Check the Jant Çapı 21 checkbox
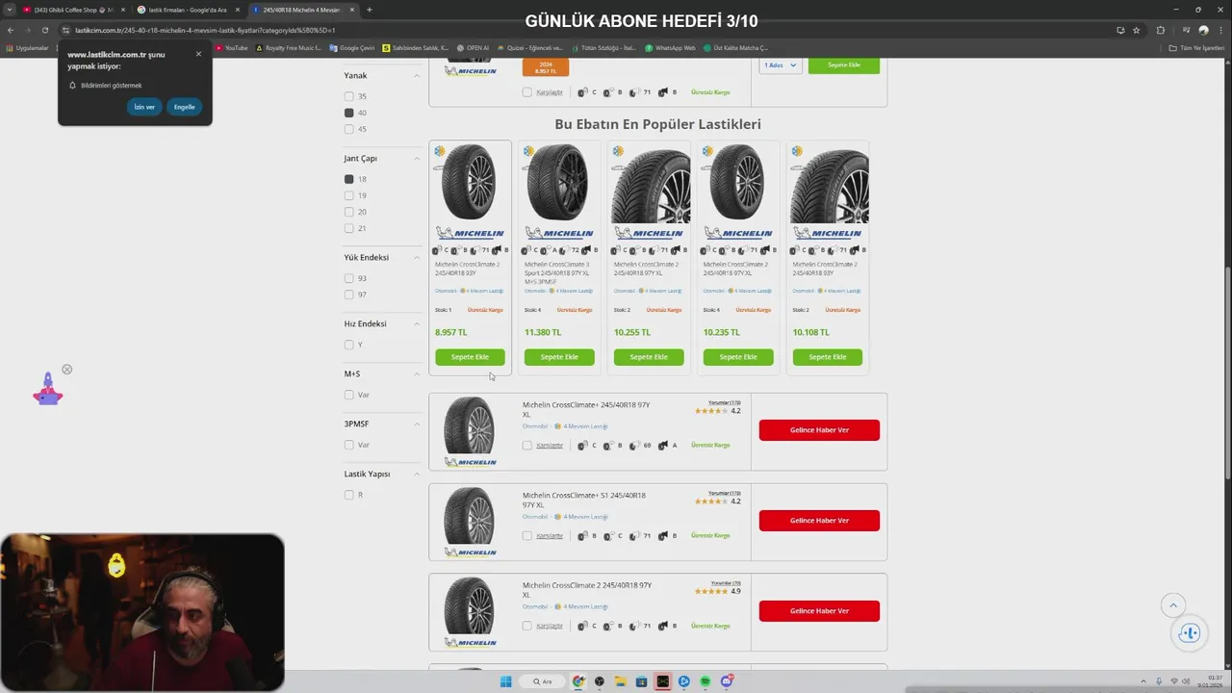This screenshot has height=693, width=1232. click(349, 228)
